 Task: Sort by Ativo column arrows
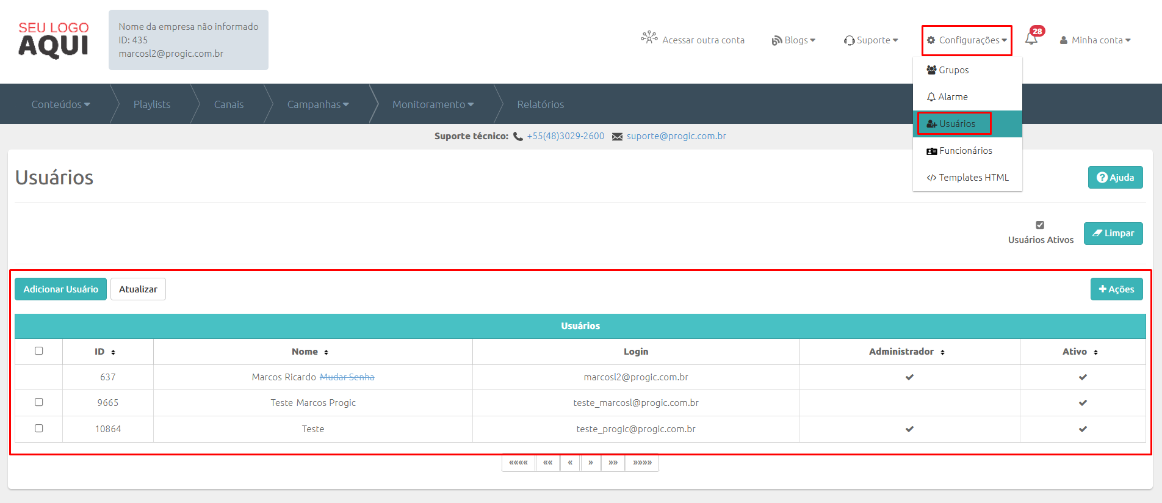tap(1095, 352)
